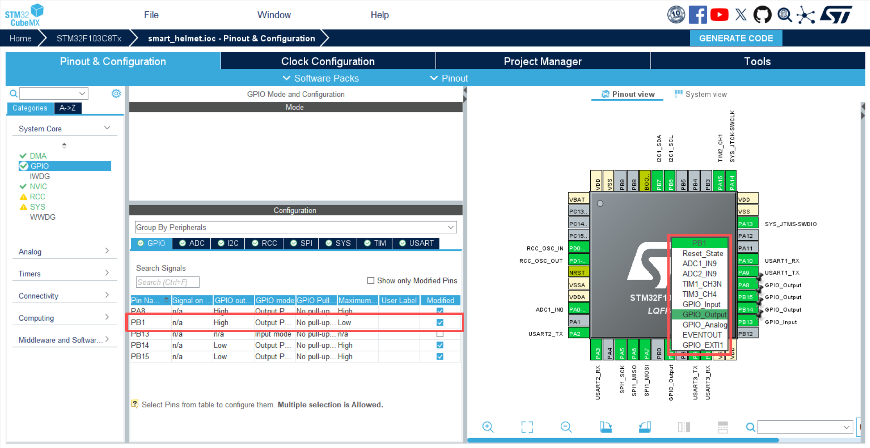
Task: Select NVIC in System Core list
Action: [x=39, y=187]
